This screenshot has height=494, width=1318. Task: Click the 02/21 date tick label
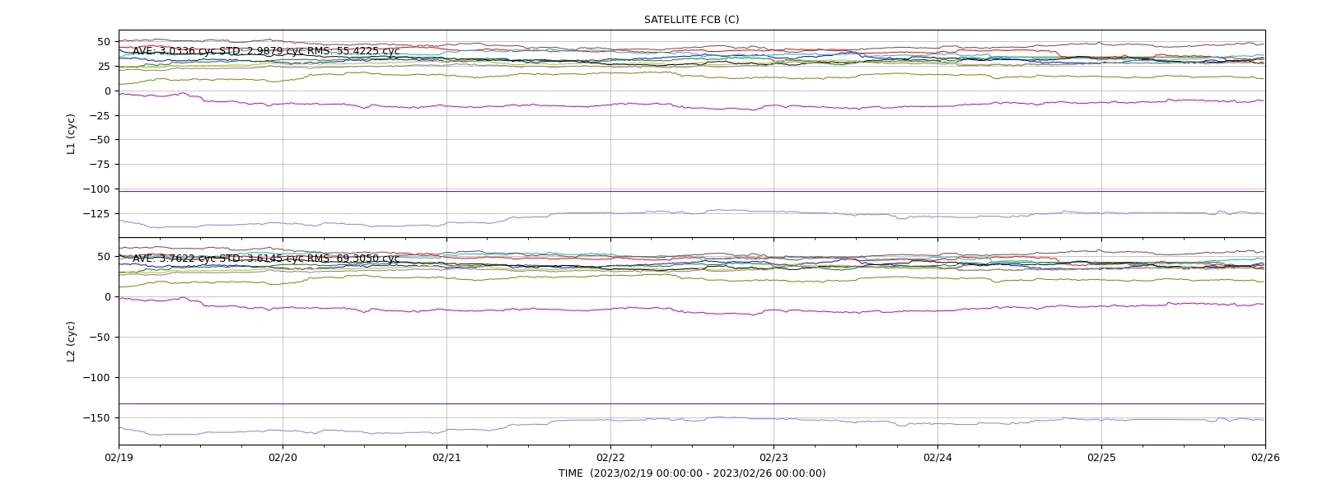click(446, 457)
